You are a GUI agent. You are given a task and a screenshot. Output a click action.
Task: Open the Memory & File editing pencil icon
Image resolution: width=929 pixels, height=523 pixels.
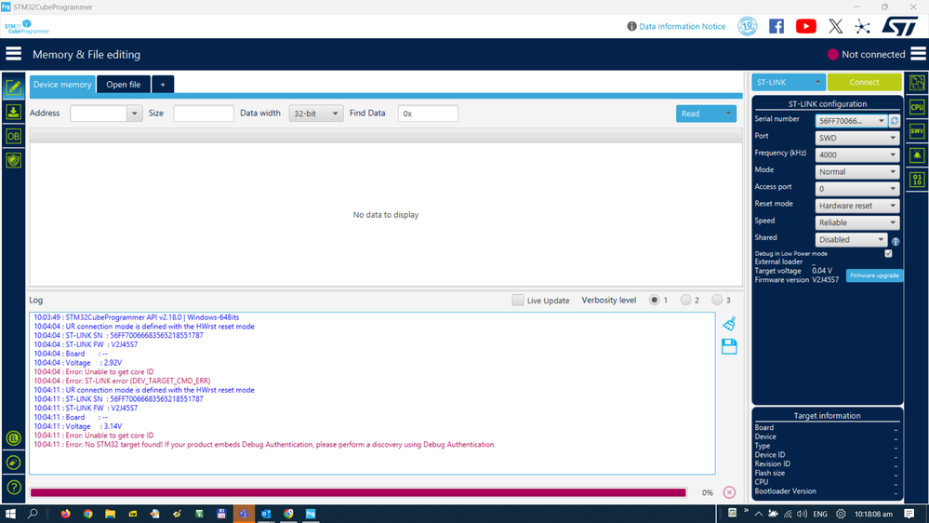13,87
